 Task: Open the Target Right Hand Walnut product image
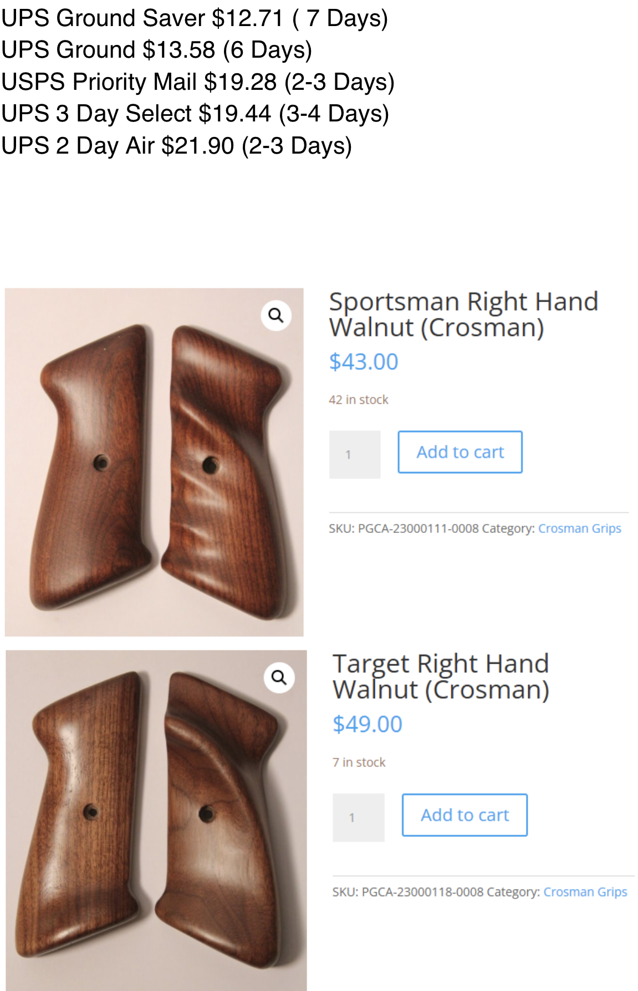pos(156,820)
